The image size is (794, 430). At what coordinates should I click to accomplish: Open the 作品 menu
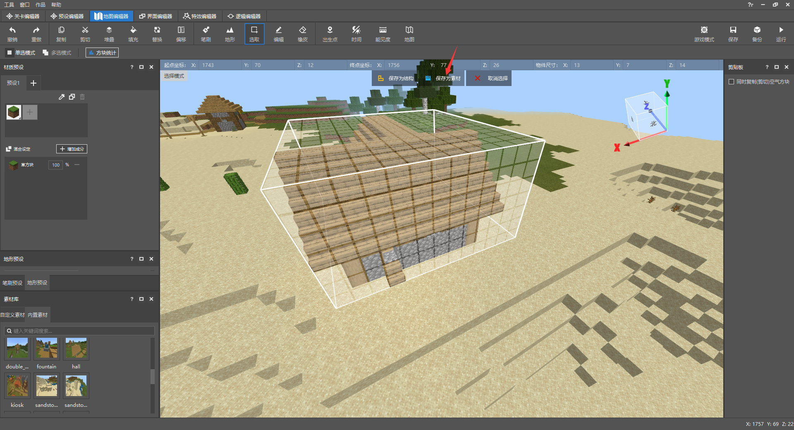41,5
